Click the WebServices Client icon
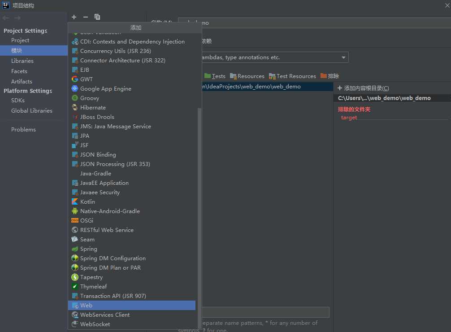 click(x=75, y=315)
